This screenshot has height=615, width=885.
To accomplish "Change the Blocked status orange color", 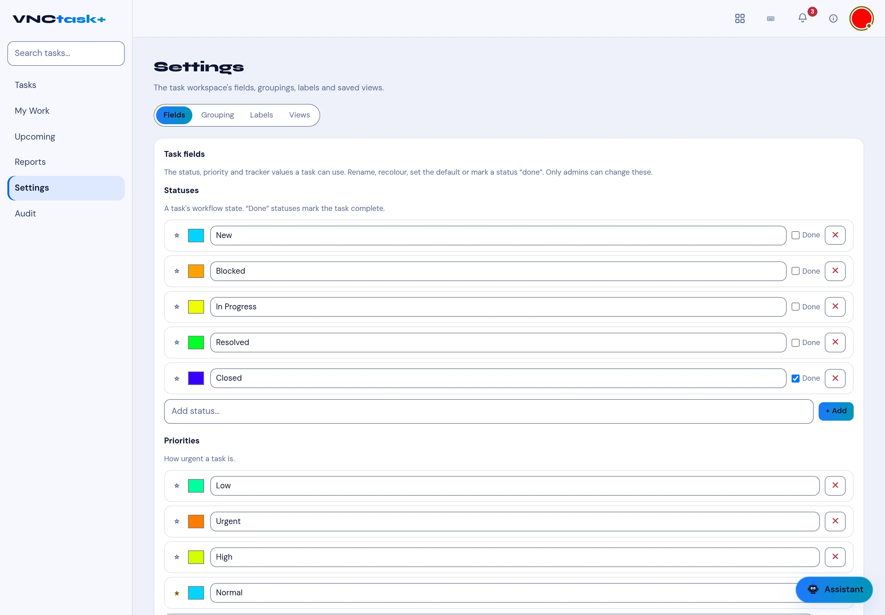I will [x=196, y=271].
